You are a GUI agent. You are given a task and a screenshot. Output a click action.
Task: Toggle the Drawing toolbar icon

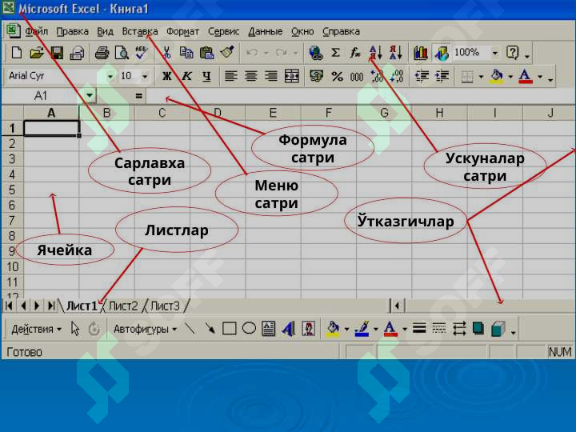coord(441,53)
